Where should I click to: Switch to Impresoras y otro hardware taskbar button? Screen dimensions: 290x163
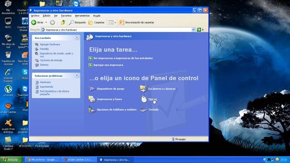(x=115, y=160)
